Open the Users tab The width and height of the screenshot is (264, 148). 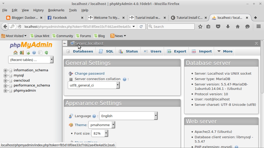point(152,51)
